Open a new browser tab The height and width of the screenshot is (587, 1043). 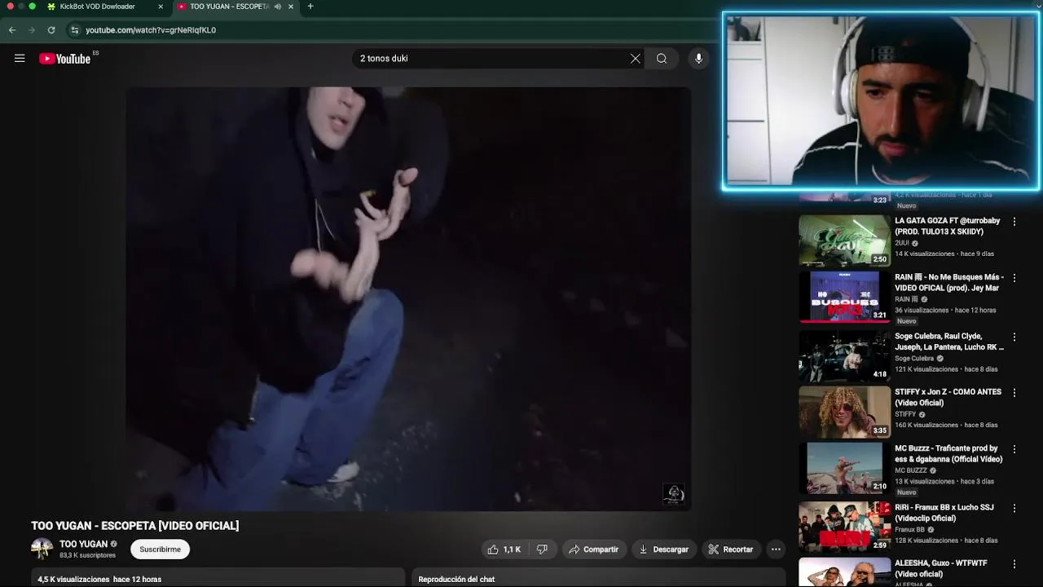(310, 7)
